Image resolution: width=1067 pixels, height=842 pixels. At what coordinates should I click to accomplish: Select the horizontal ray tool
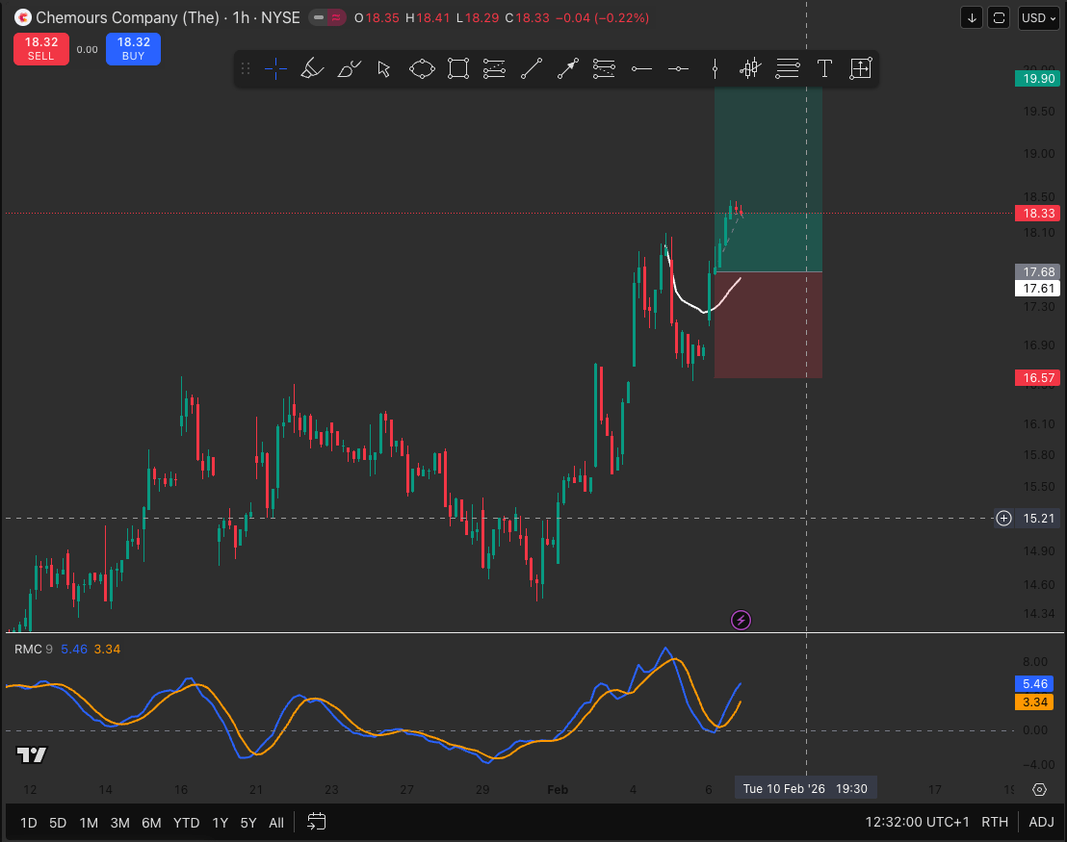coord(641,68)
